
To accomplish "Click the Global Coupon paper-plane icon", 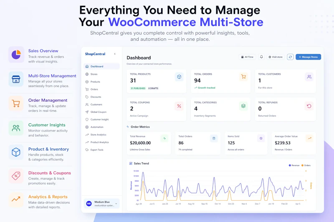I will (x=87, y=112).
